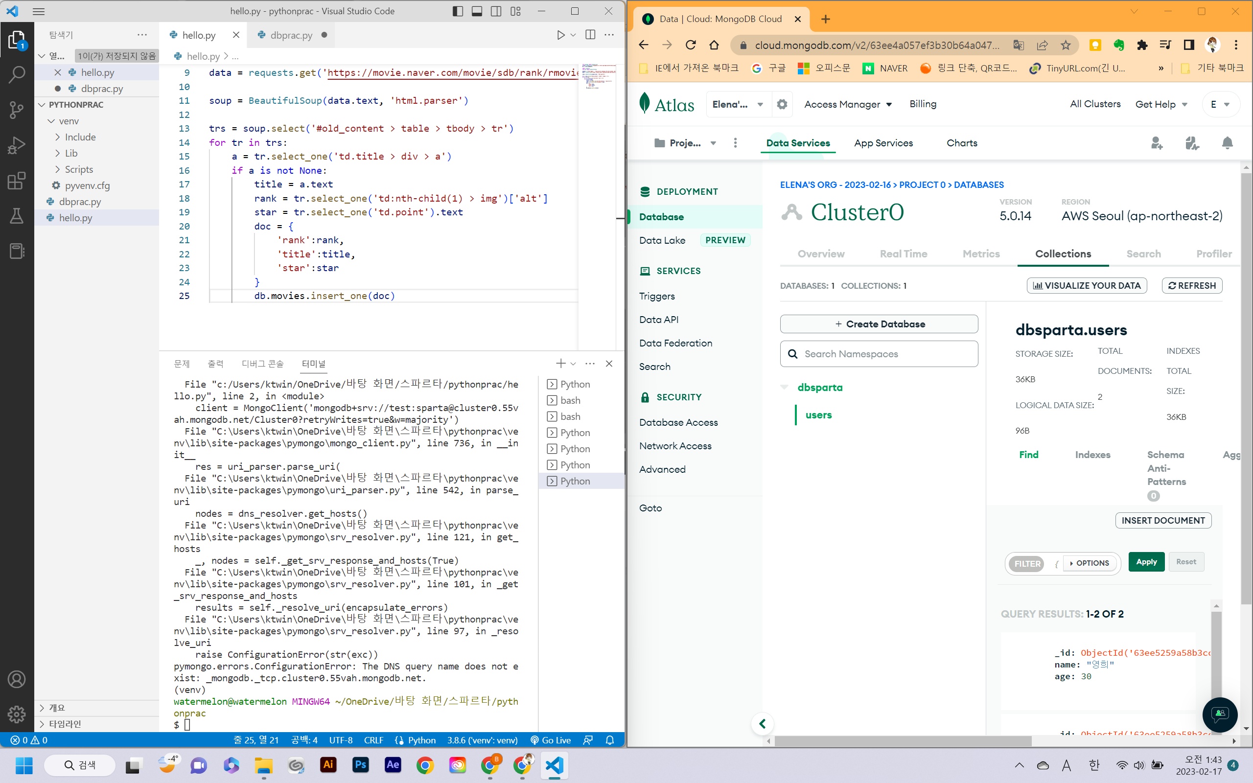The image size is (1253, 783).
Task: Go to the browser home page
Action: 714,45
